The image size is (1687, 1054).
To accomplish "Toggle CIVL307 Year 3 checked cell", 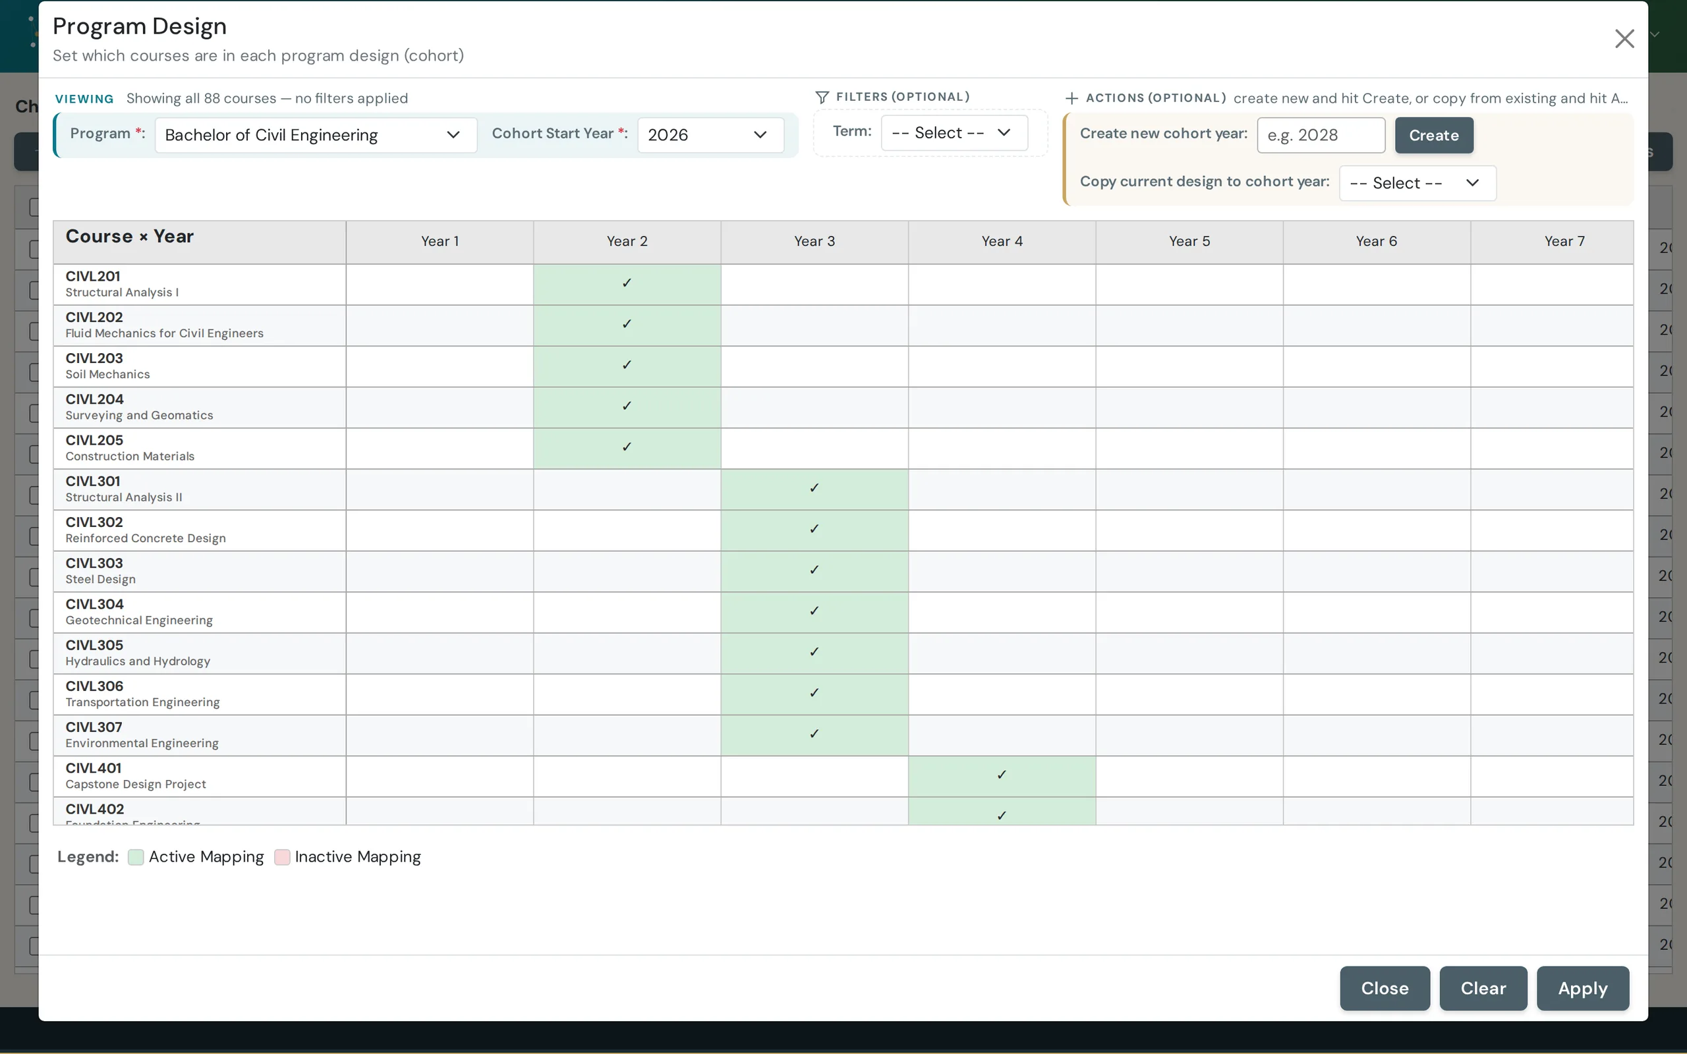I will pos(815,735).
